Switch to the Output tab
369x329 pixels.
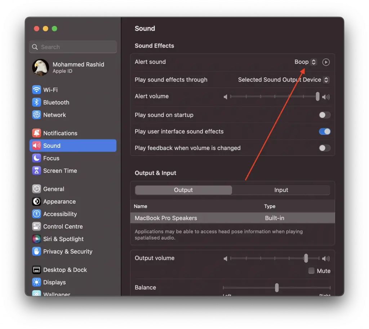click(183, 190)
